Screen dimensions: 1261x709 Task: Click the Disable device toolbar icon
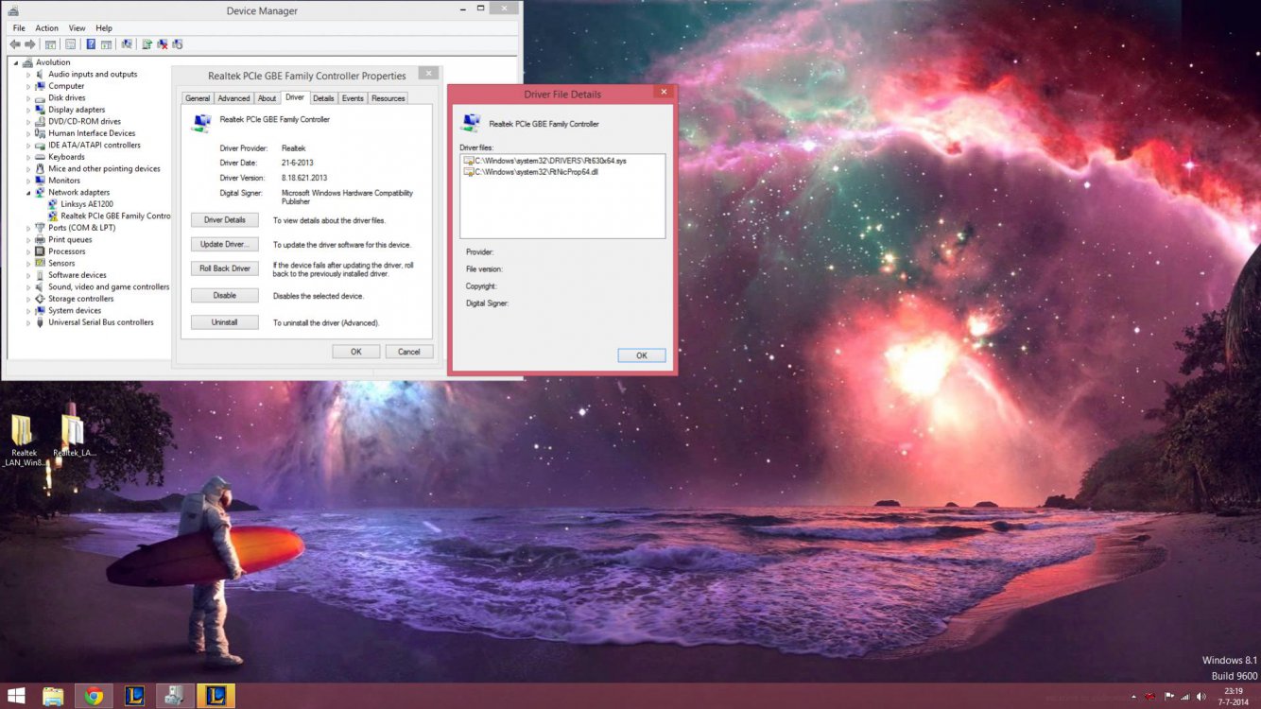177,44
